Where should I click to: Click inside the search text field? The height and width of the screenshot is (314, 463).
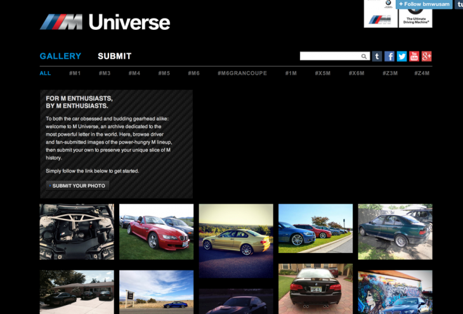tap(330, 56)
